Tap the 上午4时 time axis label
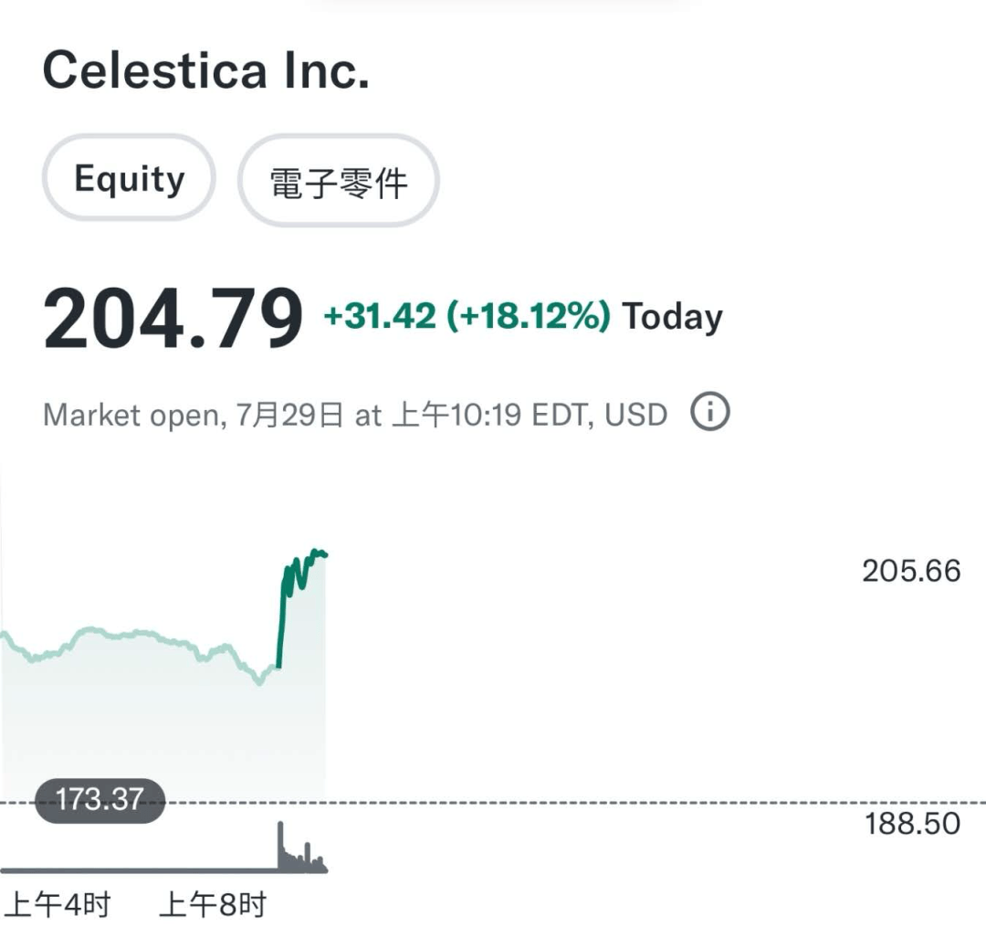The width and height of the screenshot is (986, 937). [58, 905]
